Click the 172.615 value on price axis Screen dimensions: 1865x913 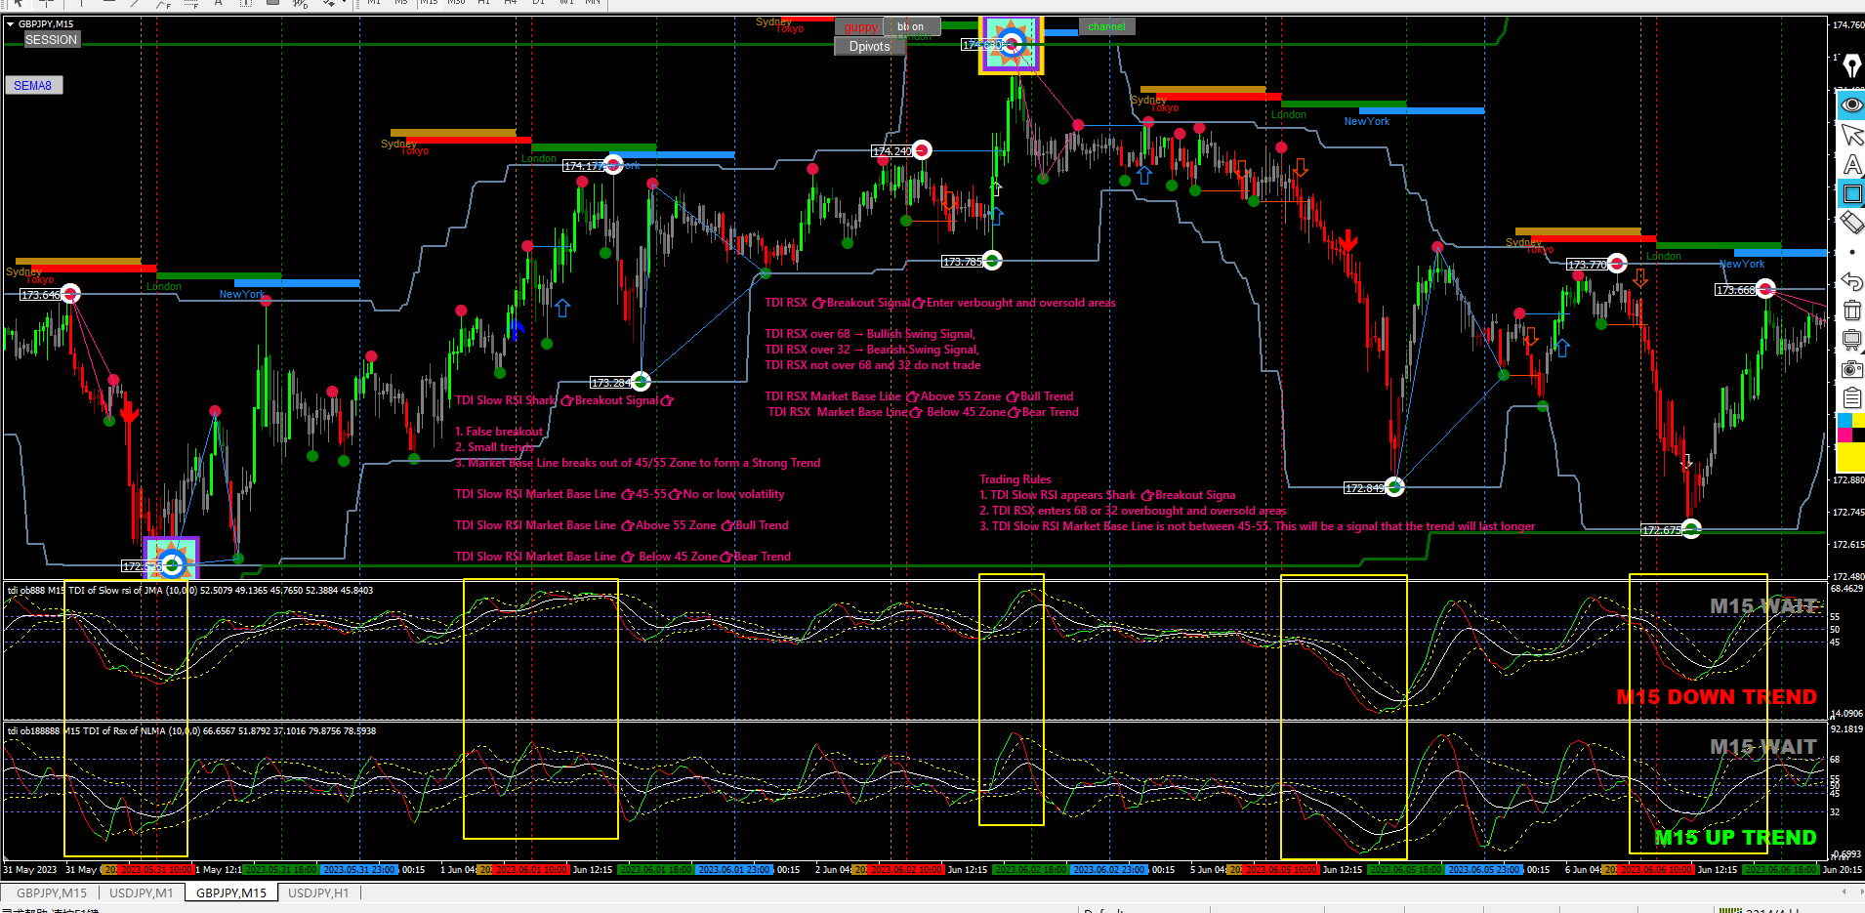tap(1847, 545)
